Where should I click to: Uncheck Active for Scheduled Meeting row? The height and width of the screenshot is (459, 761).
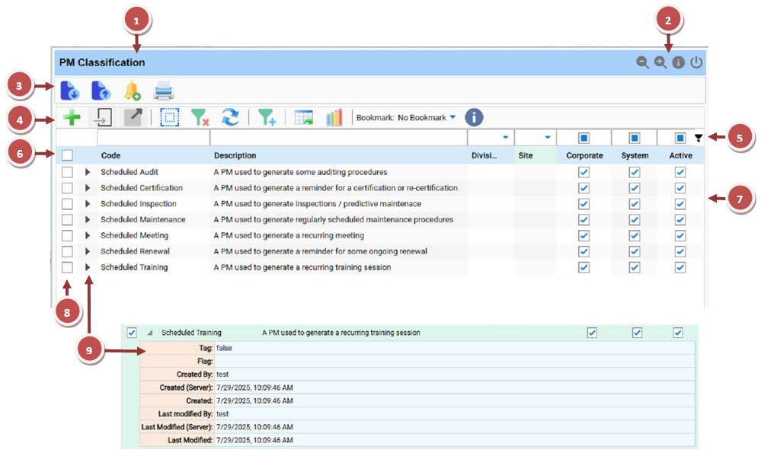click(x=680, y=236)
